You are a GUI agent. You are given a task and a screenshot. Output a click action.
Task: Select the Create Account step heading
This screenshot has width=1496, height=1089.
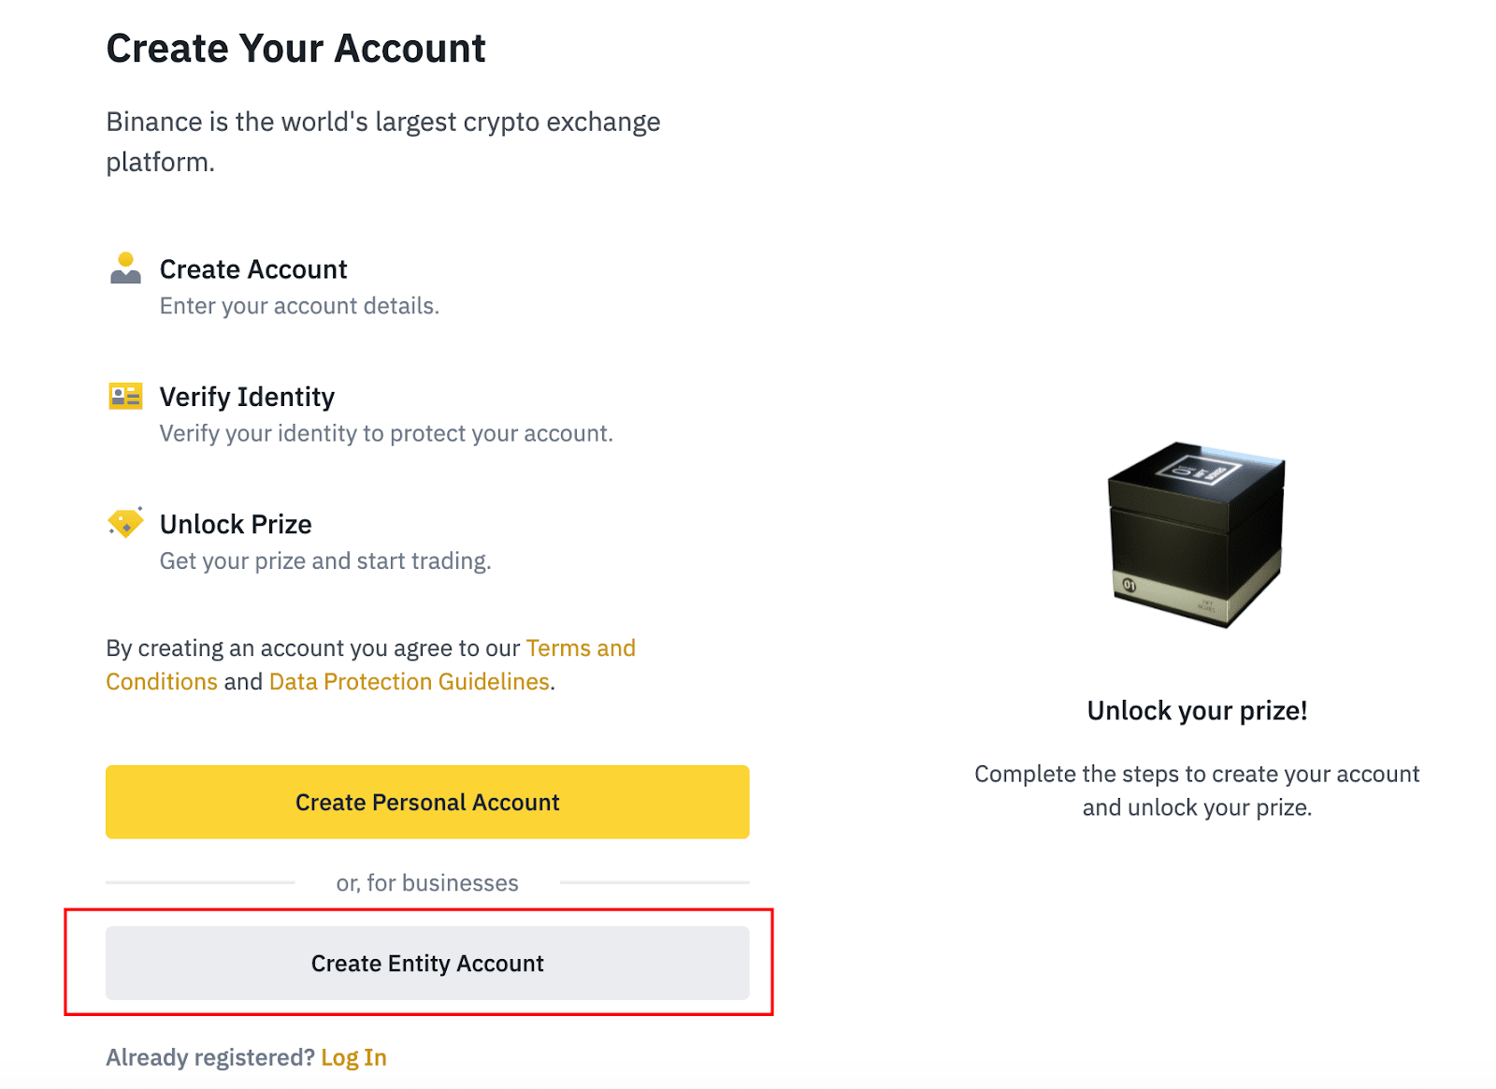tap(253, 269)
